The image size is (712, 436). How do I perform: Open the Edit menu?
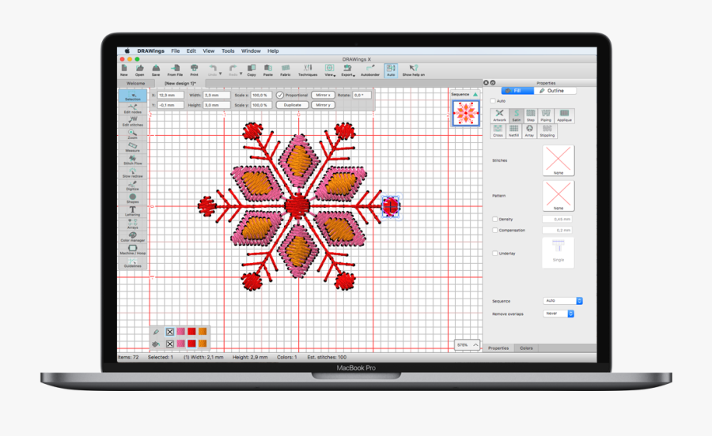click(191, 51)
